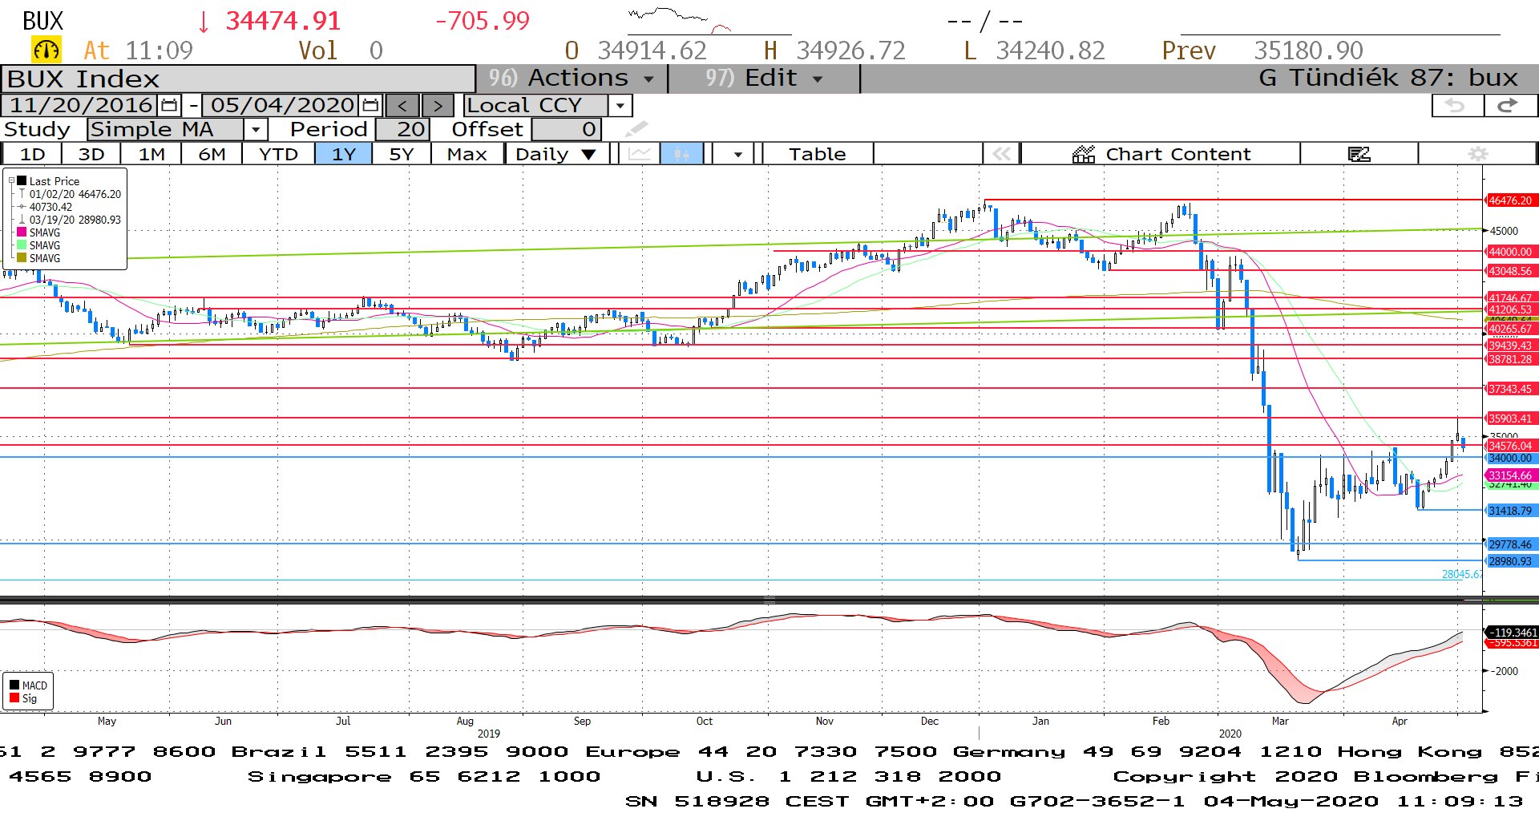Click the undo arrow button
The height and width of the screenshot is (833, 1539).
click(x=1456, y=105)
